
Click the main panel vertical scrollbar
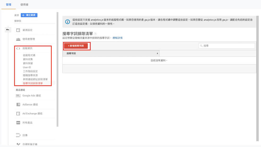(258, 78)
